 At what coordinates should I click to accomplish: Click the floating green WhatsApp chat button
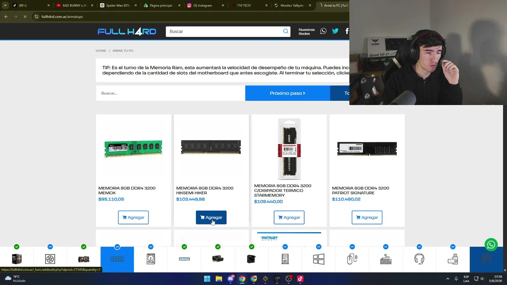pos(491,245)
